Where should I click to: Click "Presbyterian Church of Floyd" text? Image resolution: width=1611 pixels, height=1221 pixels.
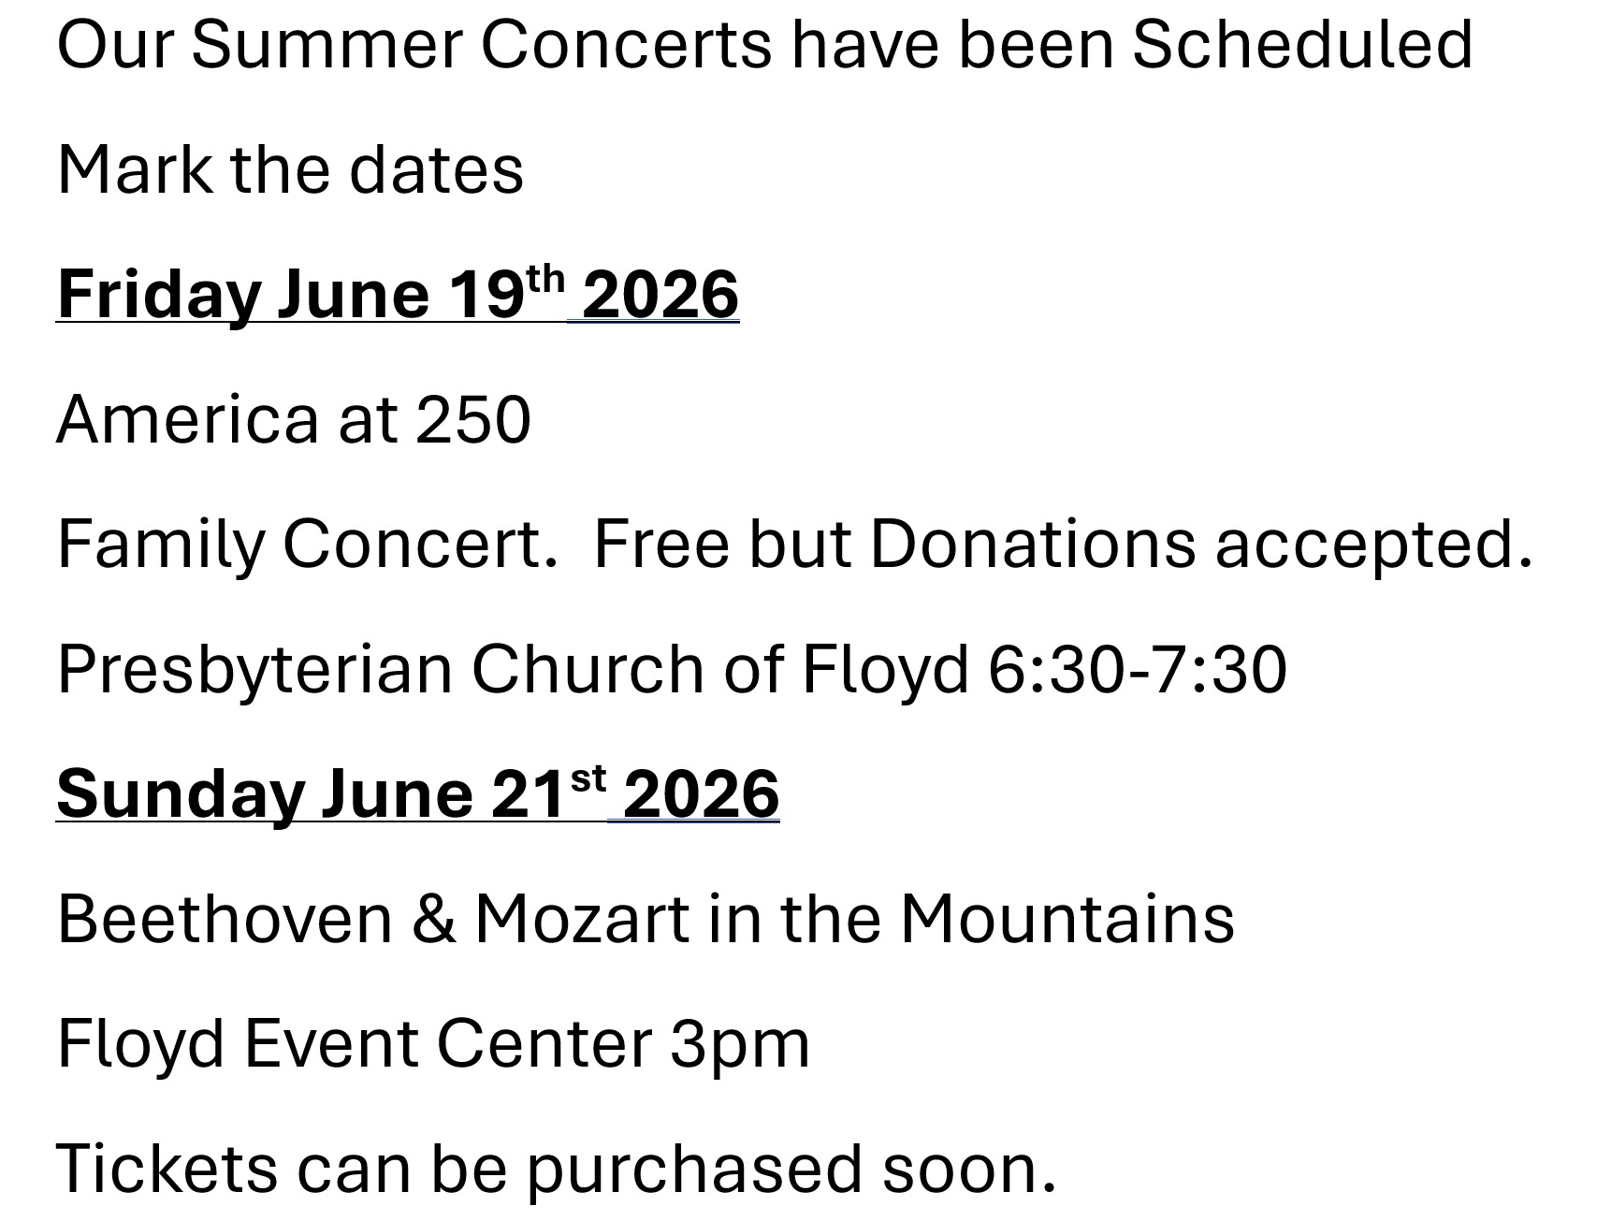513,669
